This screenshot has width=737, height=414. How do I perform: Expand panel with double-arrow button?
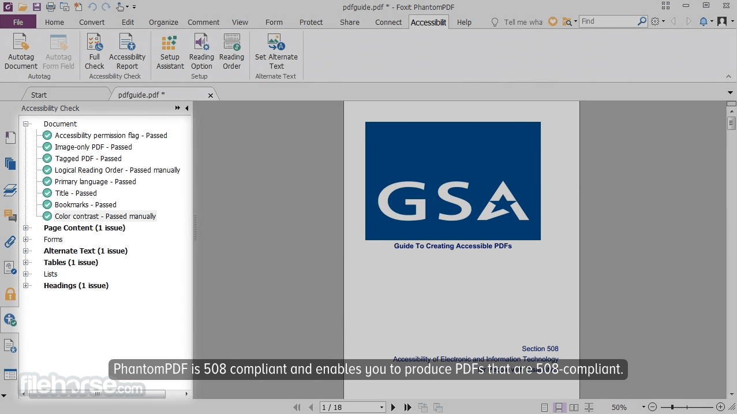[178, 108]
